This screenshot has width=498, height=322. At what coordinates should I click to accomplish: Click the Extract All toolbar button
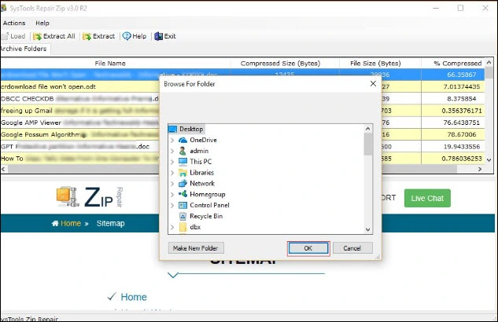54,36
